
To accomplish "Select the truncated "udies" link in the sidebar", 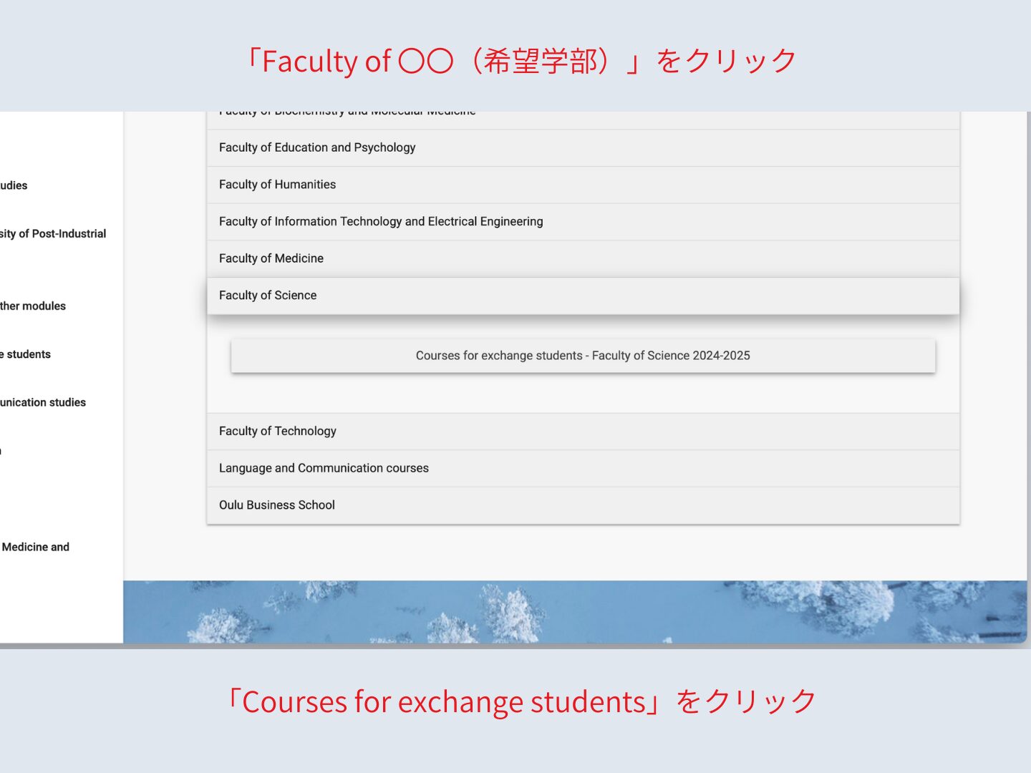I will click(14, 186).
